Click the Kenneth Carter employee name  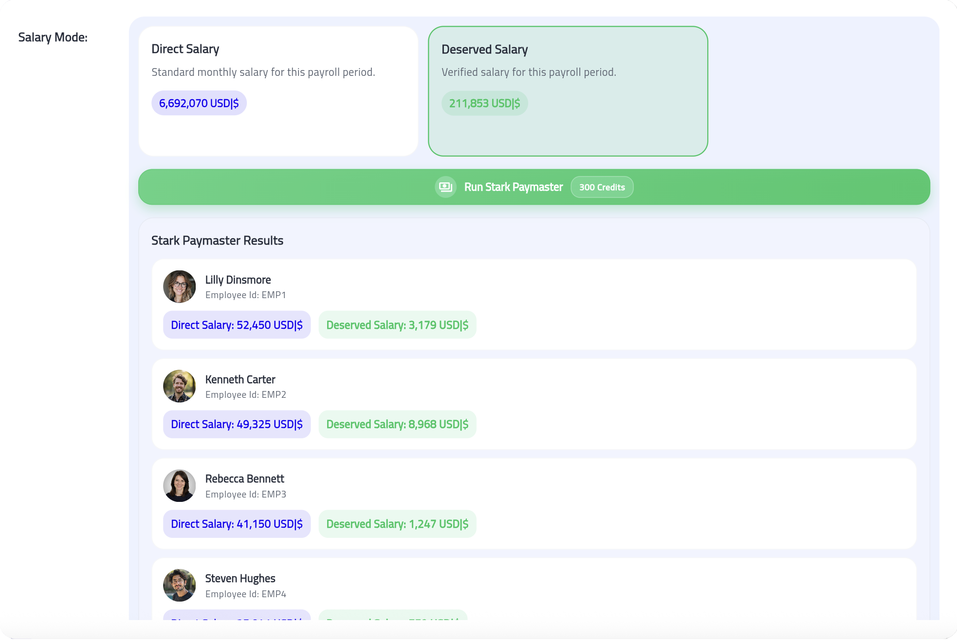pos(240,379)
